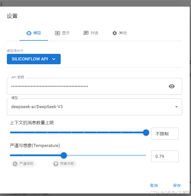The image size is (191, 196).
Task: Click the 模型提供方 label
Action: pos(15,51)
